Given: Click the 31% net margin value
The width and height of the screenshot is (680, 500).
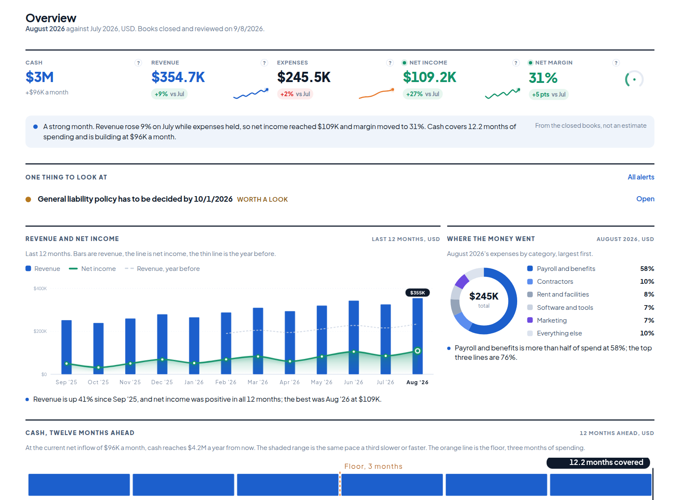Looking at the screenshot, I should coord(543,78).
